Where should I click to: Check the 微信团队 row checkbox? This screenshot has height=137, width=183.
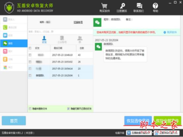[30, 75]
